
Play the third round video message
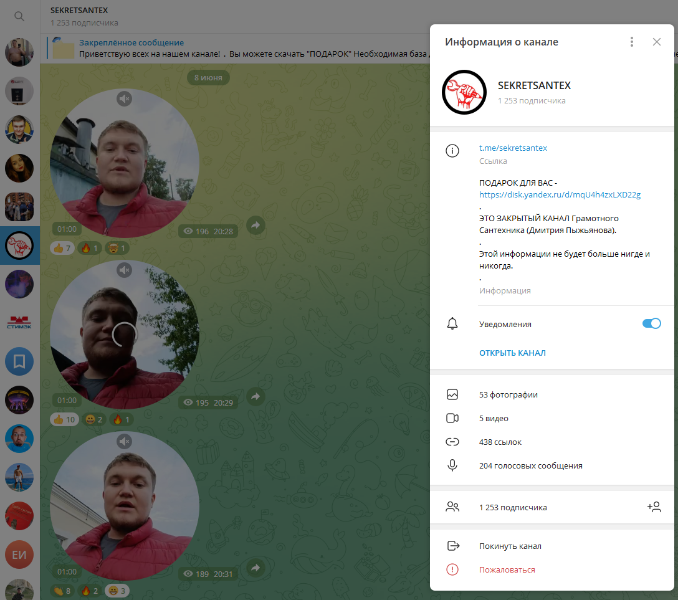tap(125, 506)
